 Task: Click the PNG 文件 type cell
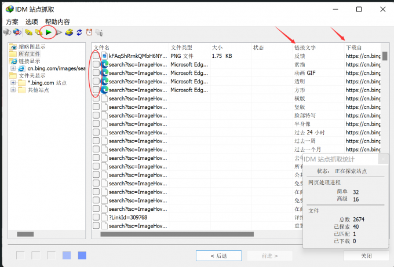(x=182, y=56)
